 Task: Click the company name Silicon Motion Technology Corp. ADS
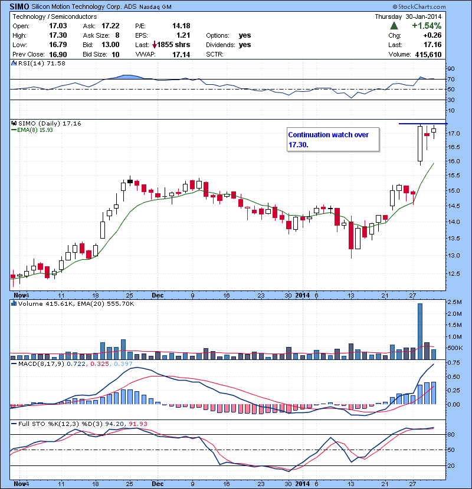click(x=84, y=6)
